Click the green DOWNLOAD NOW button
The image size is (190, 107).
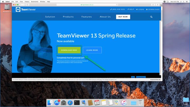(x=69, y=50)
